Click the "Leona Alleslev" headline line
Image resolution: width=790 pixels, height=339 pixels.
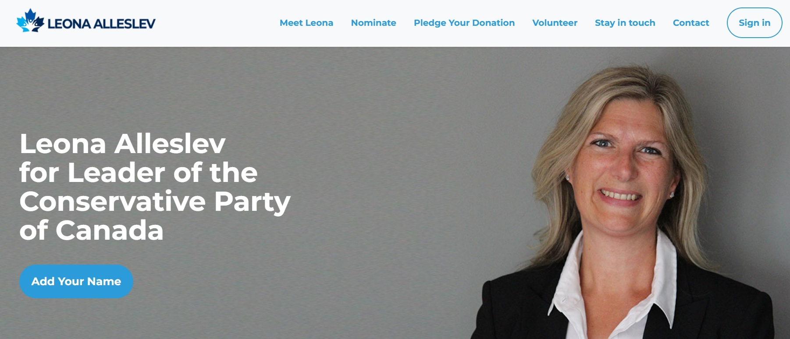click(x=122, y=144)
